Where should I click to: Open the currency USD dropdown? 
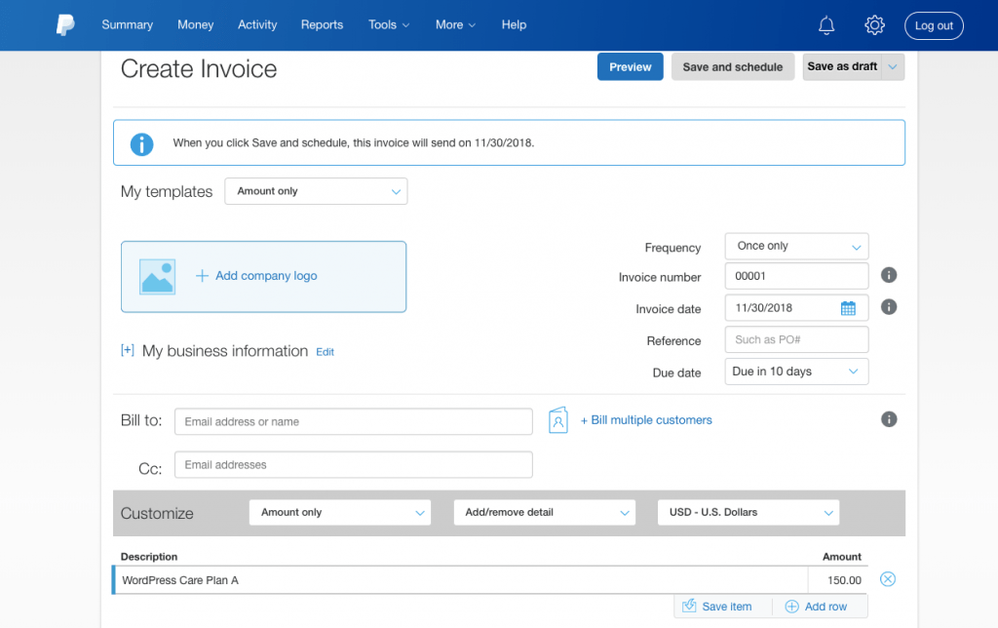[748, 513]
